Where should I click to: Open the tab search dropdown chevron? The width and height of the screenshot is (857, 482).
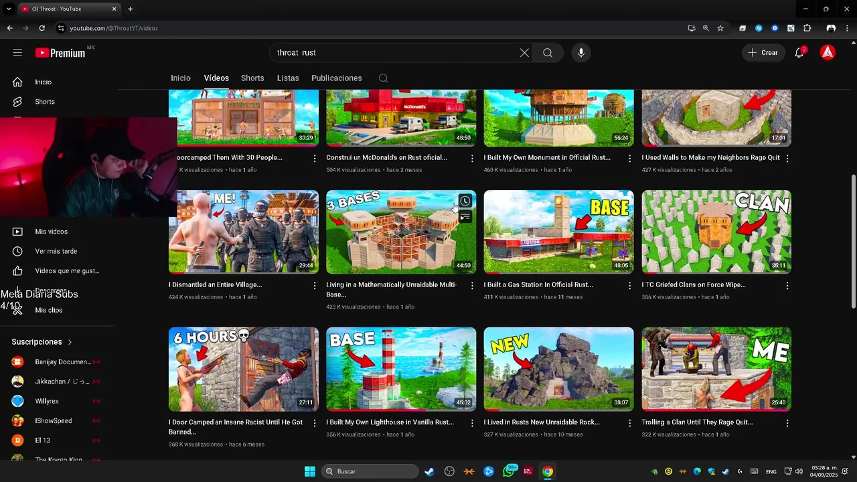tap(9, 9)
